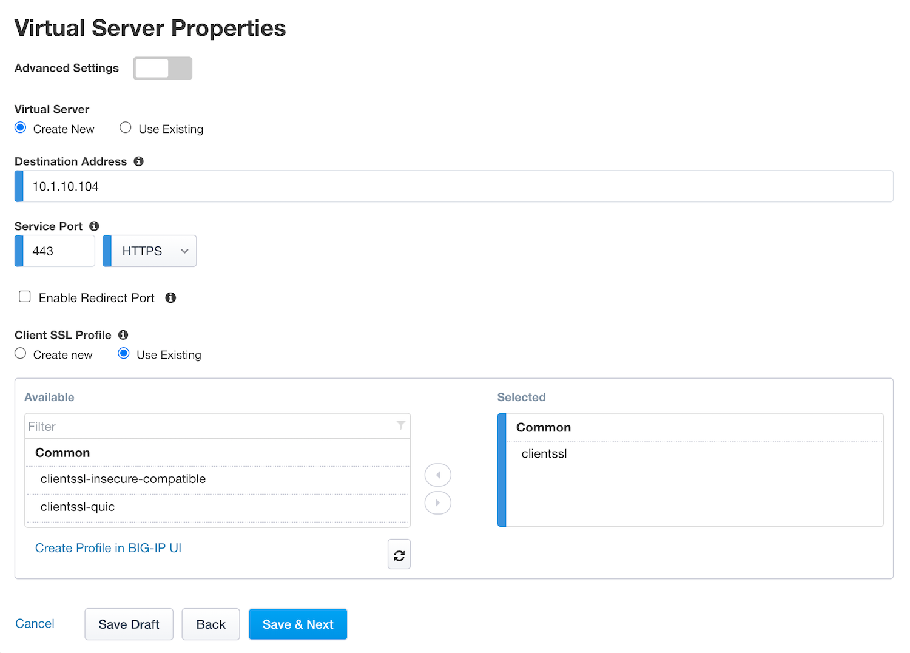The image size is (910, 653).
Task: Select clientssl-quic from the Available profiles
Action: tap(217, 507)
